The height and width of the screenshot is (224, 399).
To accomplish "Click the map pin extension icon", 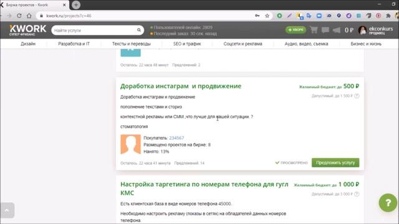I will [x=339, y=16].
